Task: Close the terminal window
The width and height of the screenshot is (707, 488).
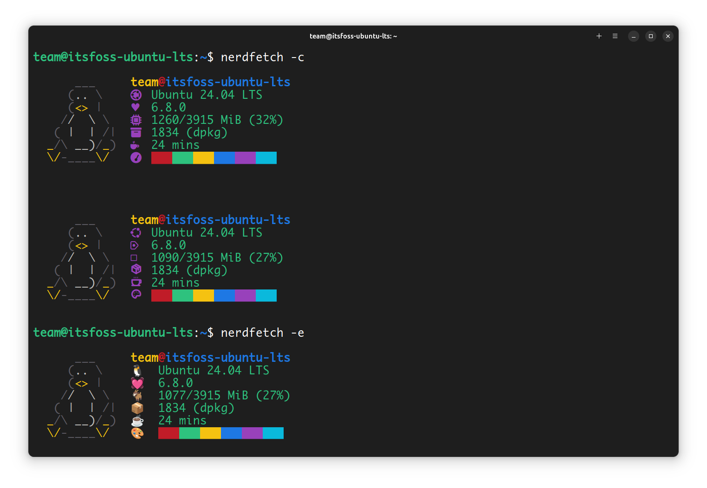Action: pyautogui.click(x=668, y=36)
